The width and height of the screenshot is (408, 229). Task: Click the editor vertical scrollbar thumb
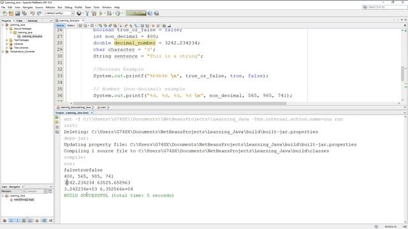(x=402, y=74)
